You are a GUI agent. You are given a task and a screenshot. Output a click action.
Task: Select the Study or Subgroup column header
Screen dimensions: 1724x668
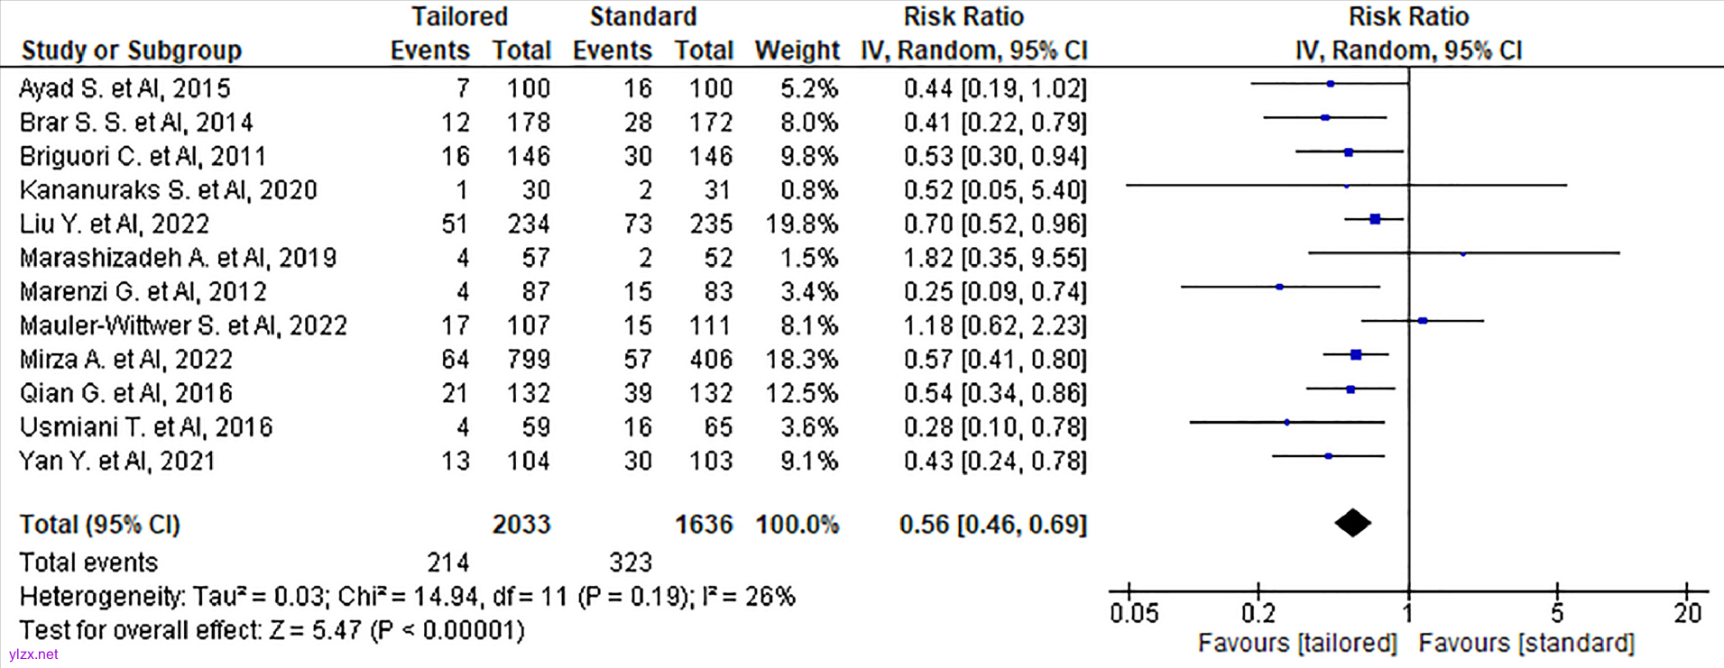[x=132, y=50]
